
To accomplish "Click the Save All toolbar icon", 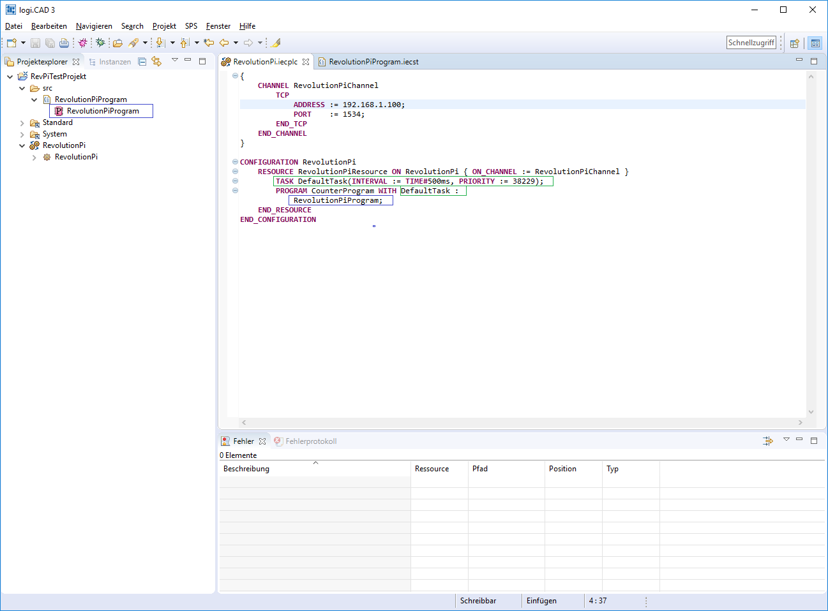I will coord(50,43).
